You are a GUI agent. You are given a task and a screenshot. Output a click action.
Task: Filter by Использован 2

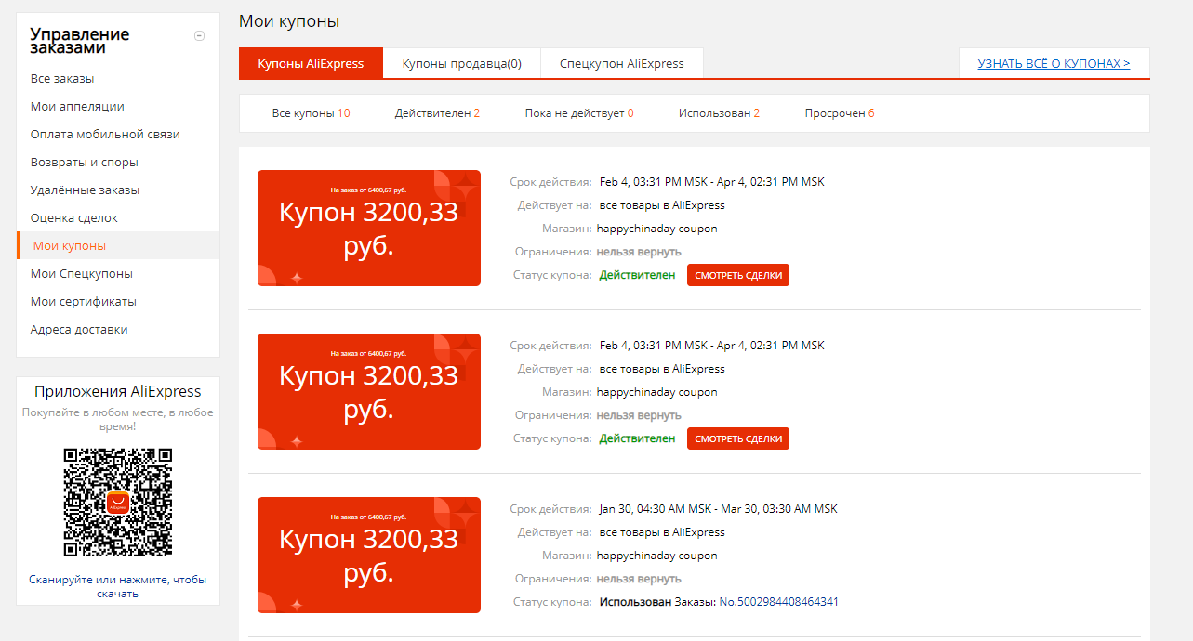719,113
